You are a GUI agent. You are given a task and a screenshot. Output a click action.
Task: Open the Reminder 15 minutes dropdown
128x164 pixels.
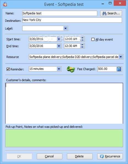59,69
